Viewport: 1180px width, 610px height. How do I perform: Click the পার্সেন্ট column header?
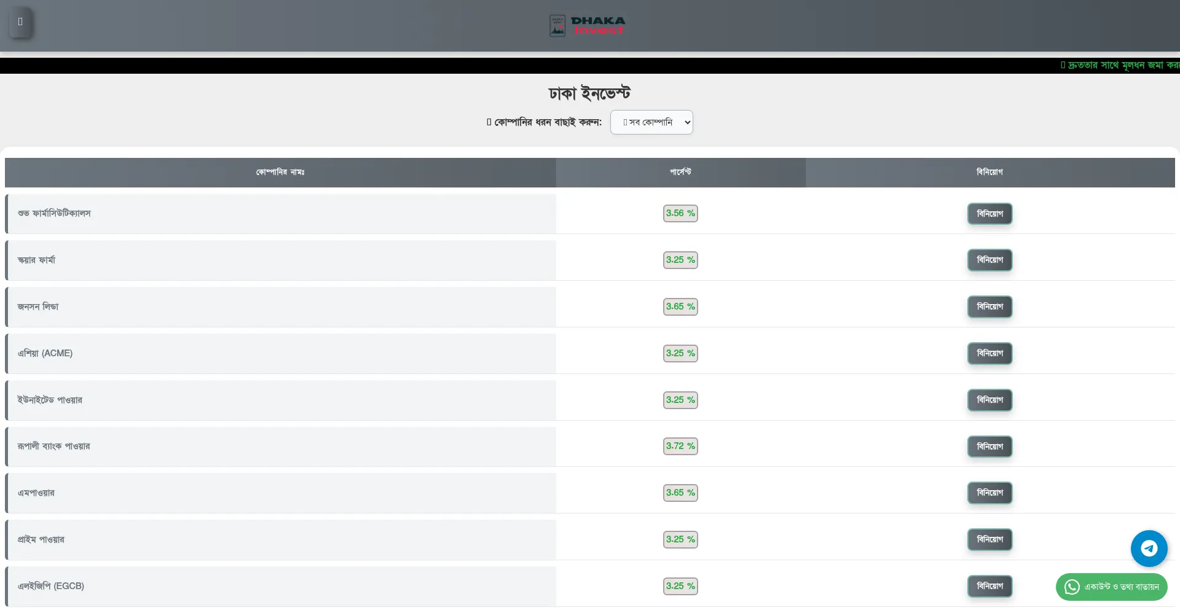680,172
